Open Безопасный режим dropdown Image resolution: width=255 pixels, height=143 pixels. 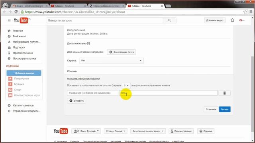pos(148,131)
